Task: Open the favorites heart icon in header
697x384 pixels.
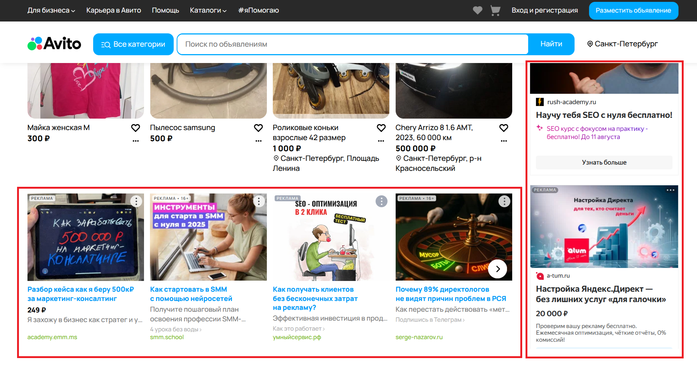Action: (x=477, y=10)
